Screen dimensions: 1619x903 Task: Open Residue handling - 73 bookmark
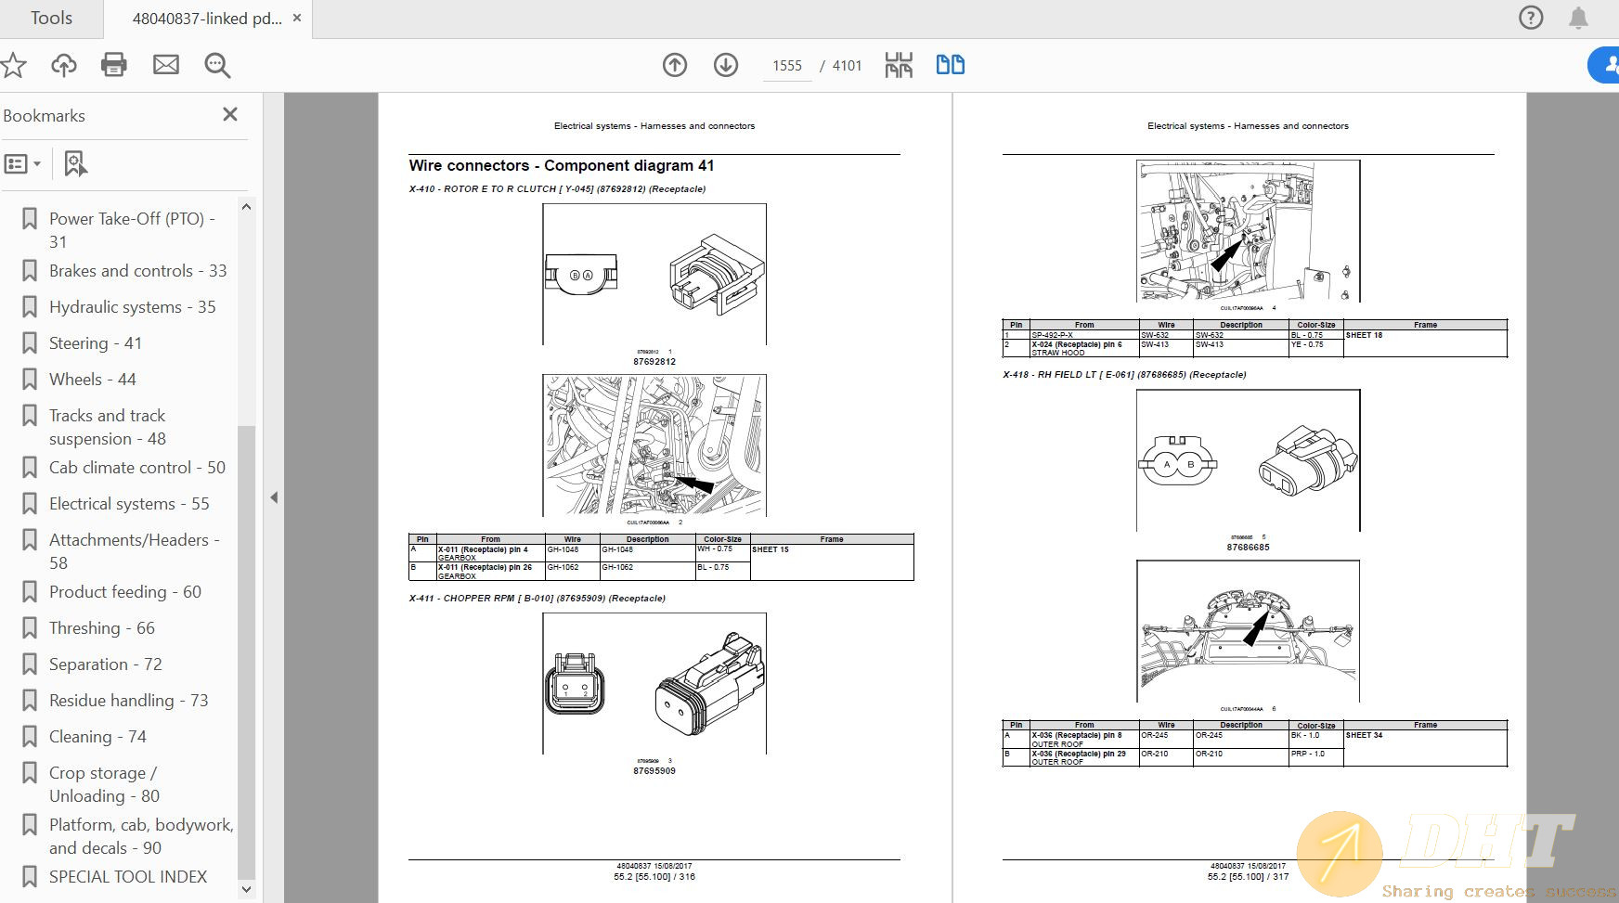click(128, 701)
